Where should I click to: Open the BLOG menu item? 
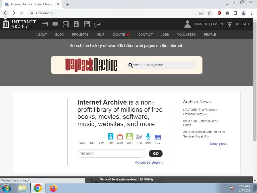click(x=59, y=35)
